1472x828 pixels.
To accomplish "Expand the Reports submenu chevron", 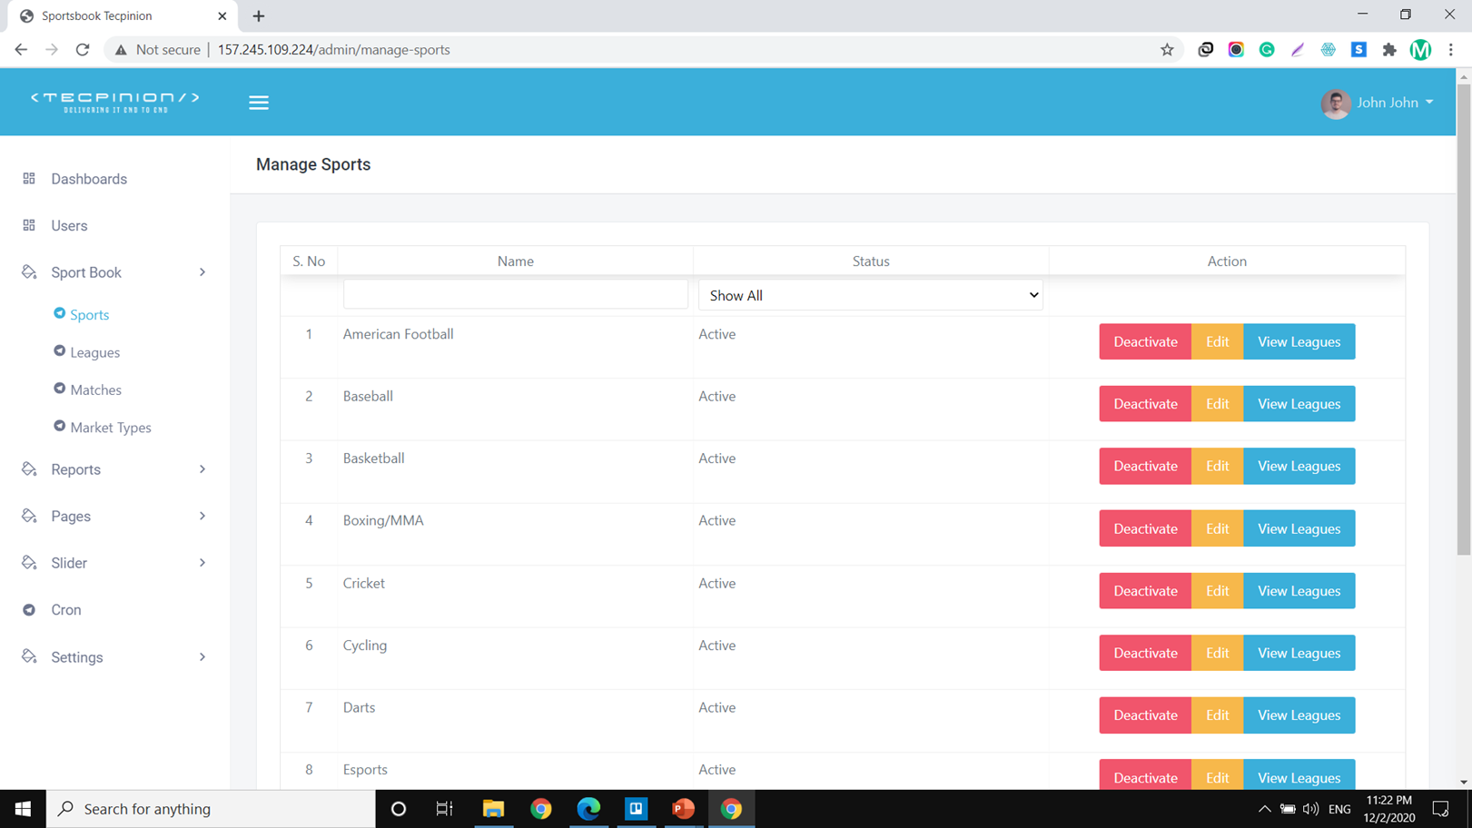I will pyautogui.click(x=202, y=469).
